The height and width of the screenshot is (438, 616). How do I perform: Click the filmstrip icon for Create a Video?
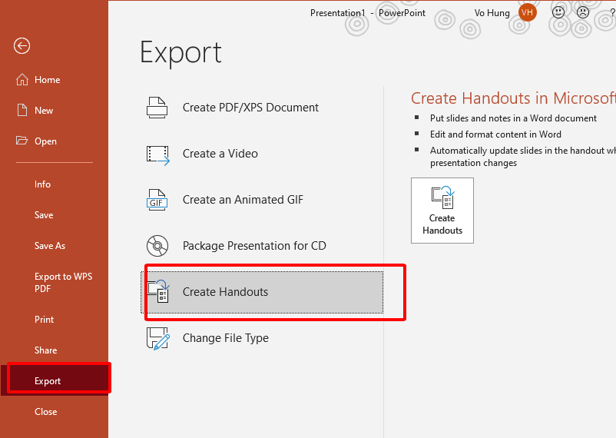click(158, 154)
